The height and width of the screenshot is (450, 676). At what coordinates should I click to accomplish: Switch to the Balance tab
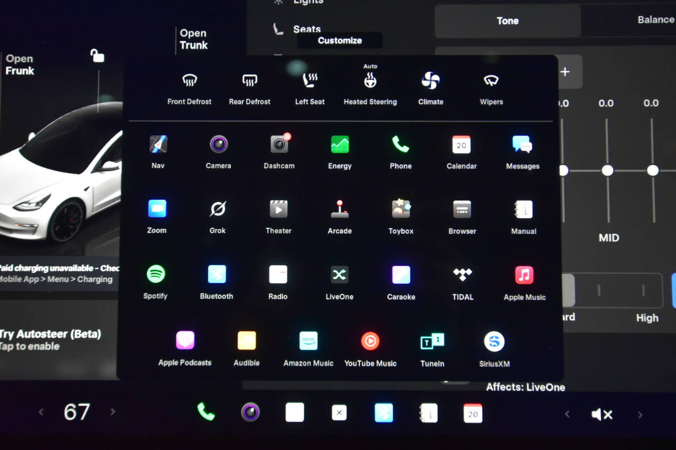655,20
